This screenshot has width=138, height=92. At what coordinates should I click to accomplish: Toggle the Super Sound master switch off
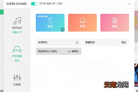[x=34, y=4]
